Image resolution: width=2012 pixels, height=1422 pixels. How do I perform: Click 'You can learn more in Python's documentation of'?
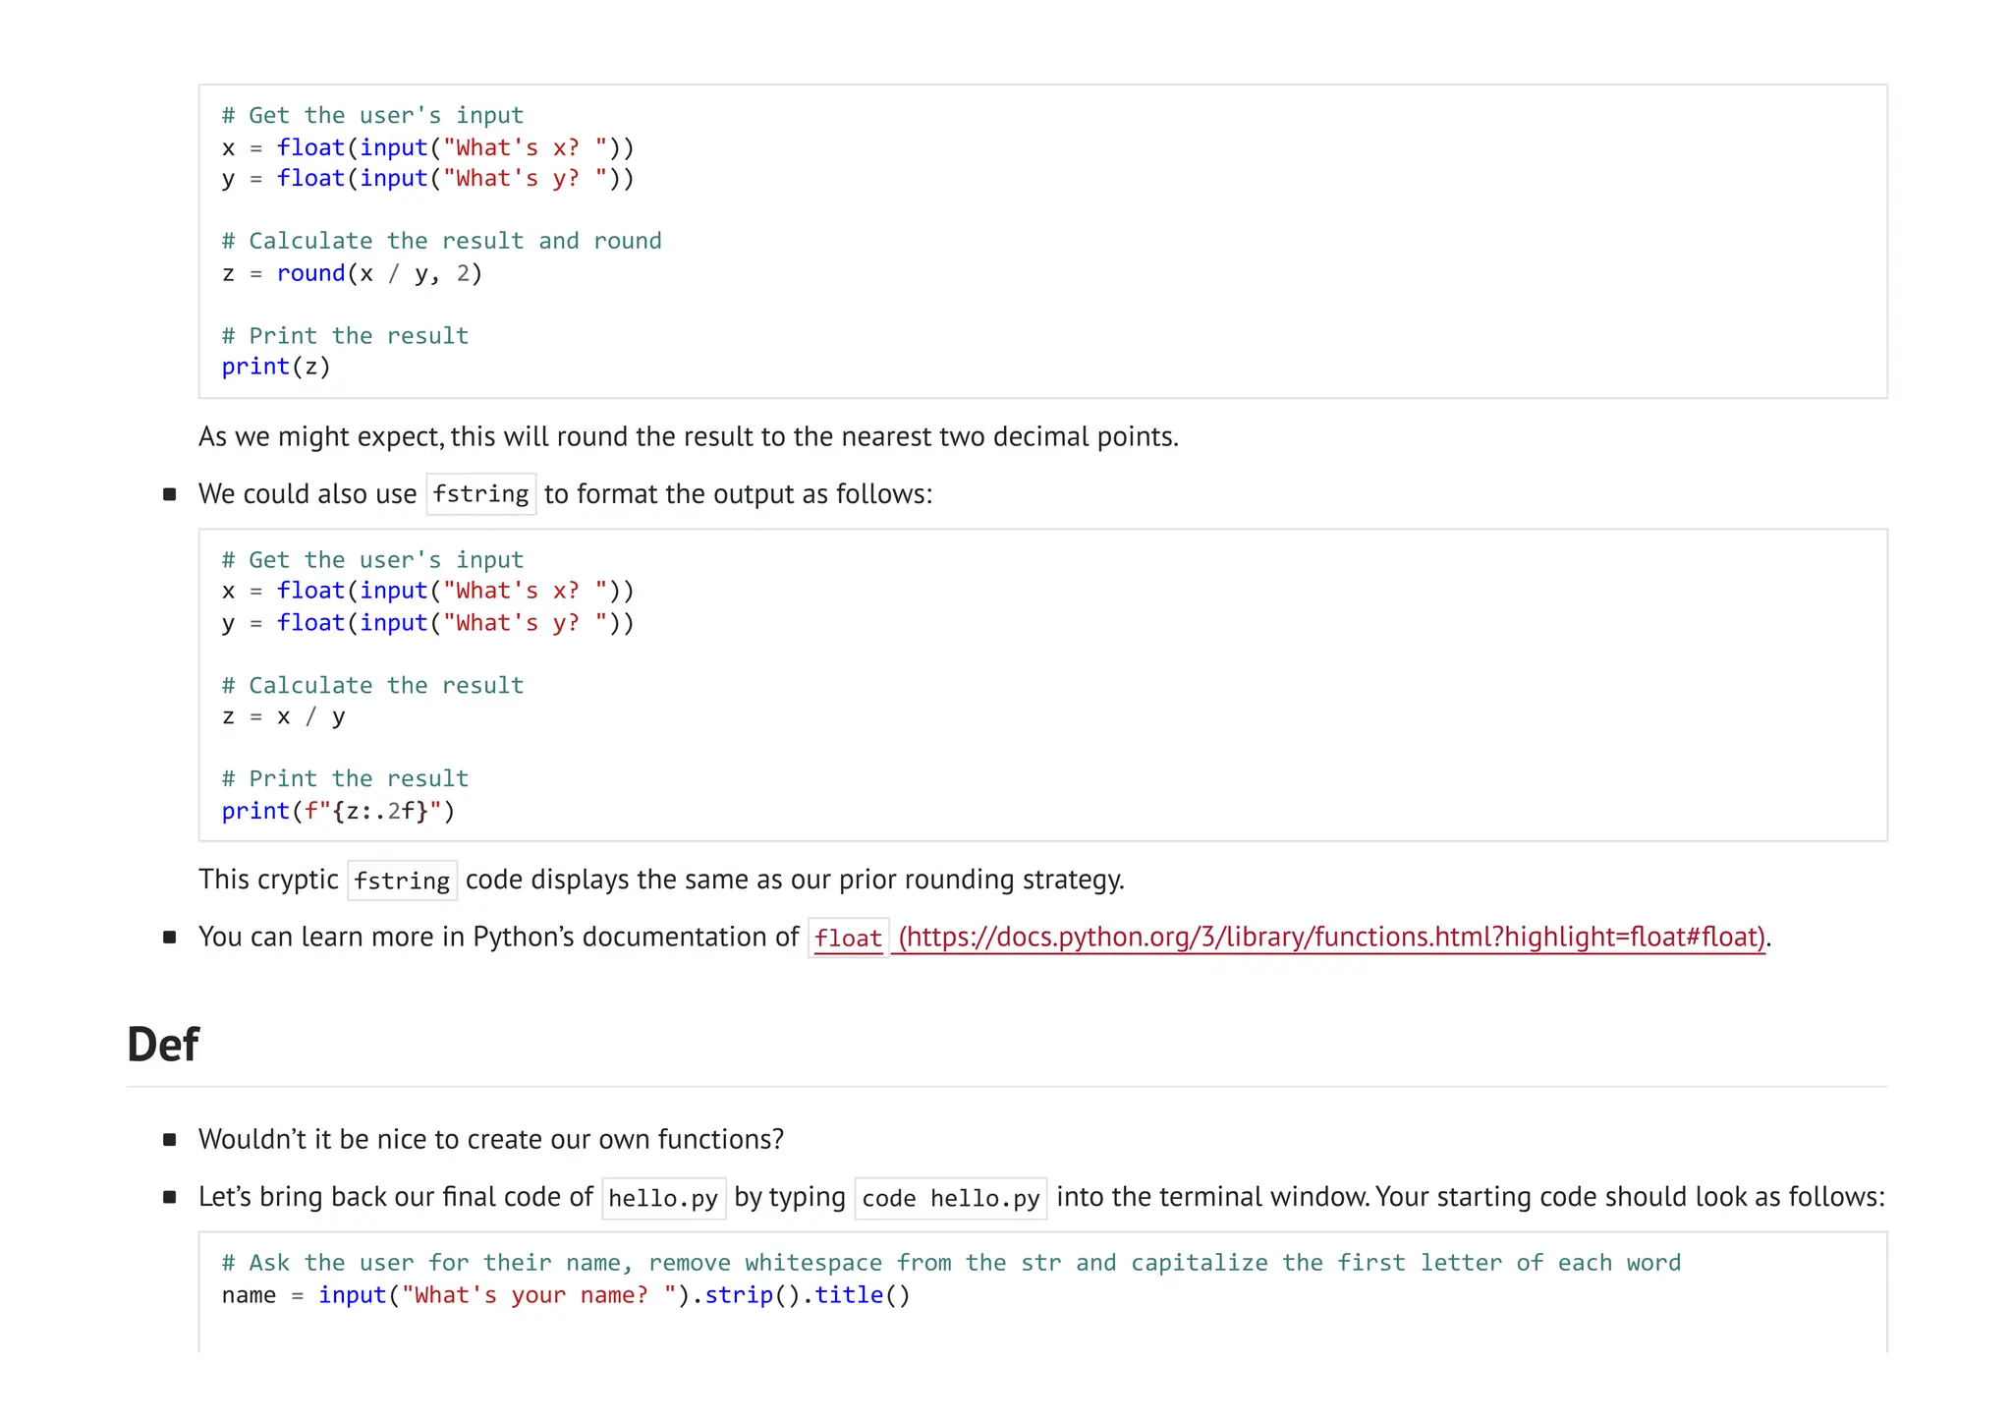[x=498, y=937]
